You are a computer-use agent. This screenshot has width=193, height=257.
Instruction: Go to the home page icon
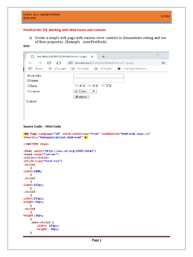click(x=59, y=63)
